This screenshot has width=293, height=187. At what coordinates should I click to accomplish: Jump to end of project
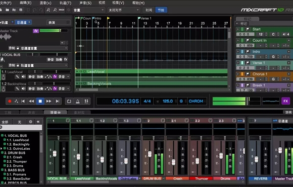[58, 101]
